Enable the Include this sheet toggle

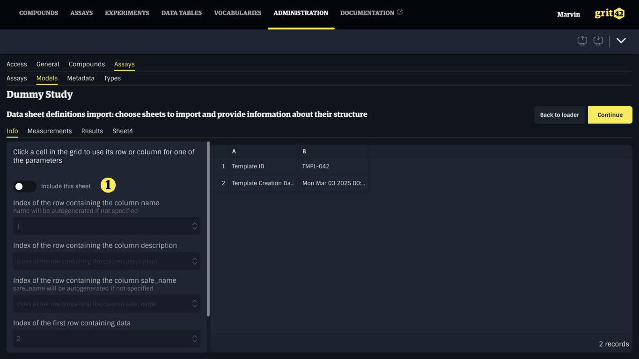pyautogui.click(x=24, y=186)
